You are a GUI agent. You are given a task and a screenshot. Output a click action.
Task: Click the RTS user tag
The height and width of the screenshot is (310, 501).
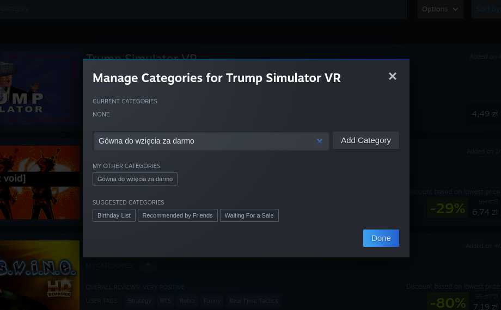point(166,301)
